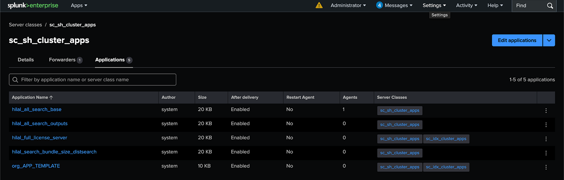The height and width of the screenshot is (180, 564).
Task: Open the Apps dropdown menu
Action: point(79,5)
